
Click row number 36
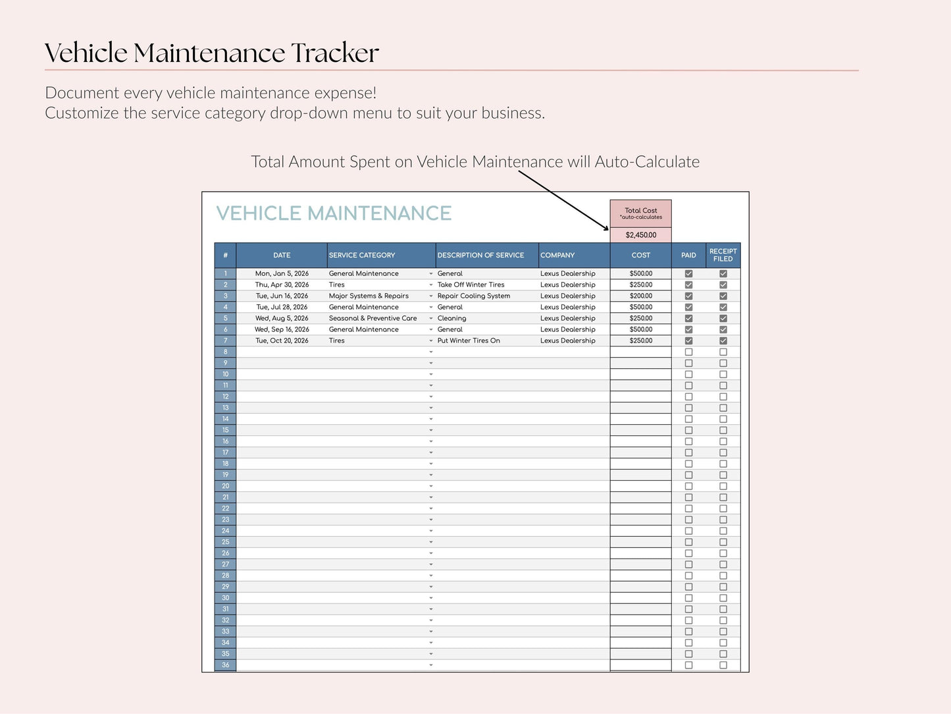[225, 665]
